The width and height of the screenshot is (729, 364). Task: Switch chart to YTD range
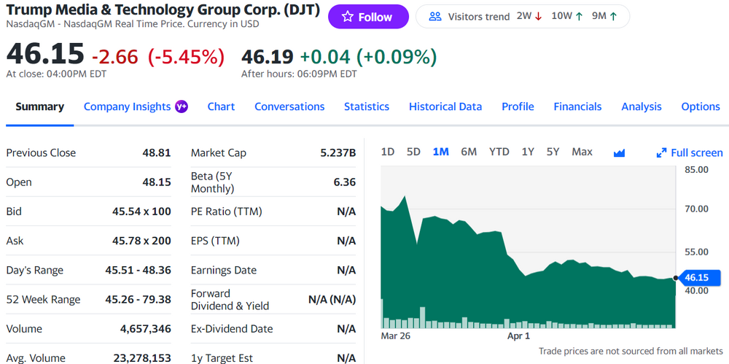499,152
